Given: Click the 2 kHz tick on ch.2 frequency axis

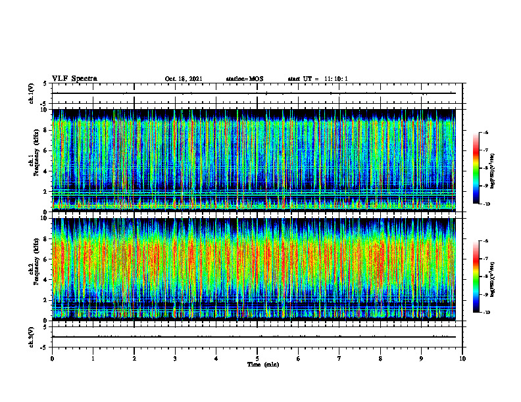Looking at the screenshot, I should click(x=45, y=300).
